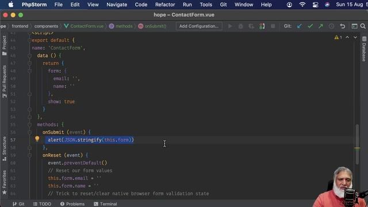This screenshot has height=207, width=368.
Task: Click the frontend breadcrumb
Action: coord(20,26)
